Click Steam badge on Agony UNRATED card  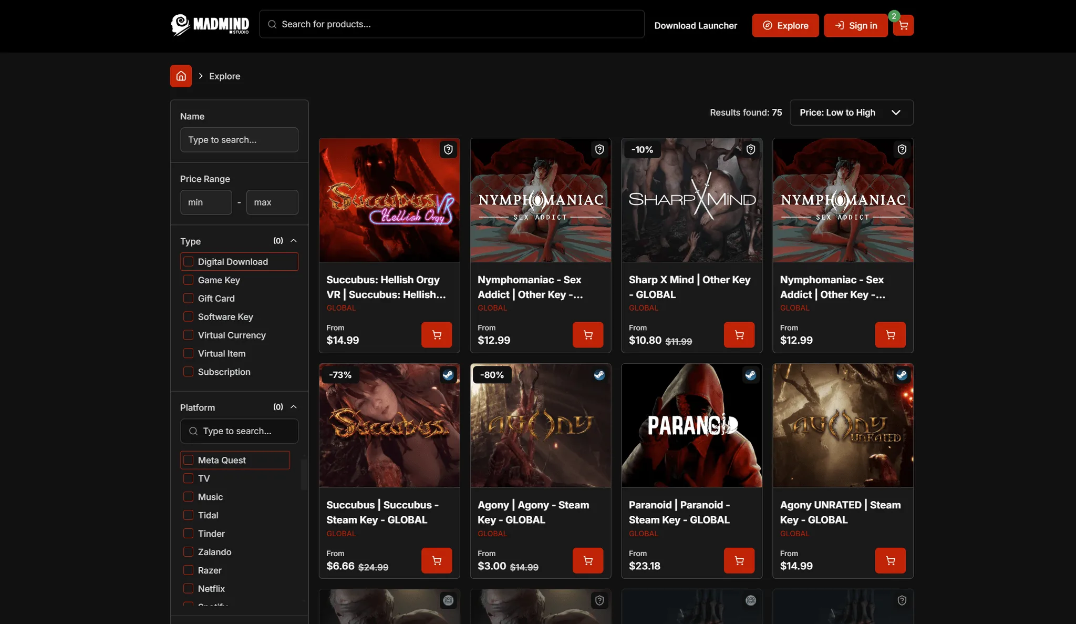point(902,375)
